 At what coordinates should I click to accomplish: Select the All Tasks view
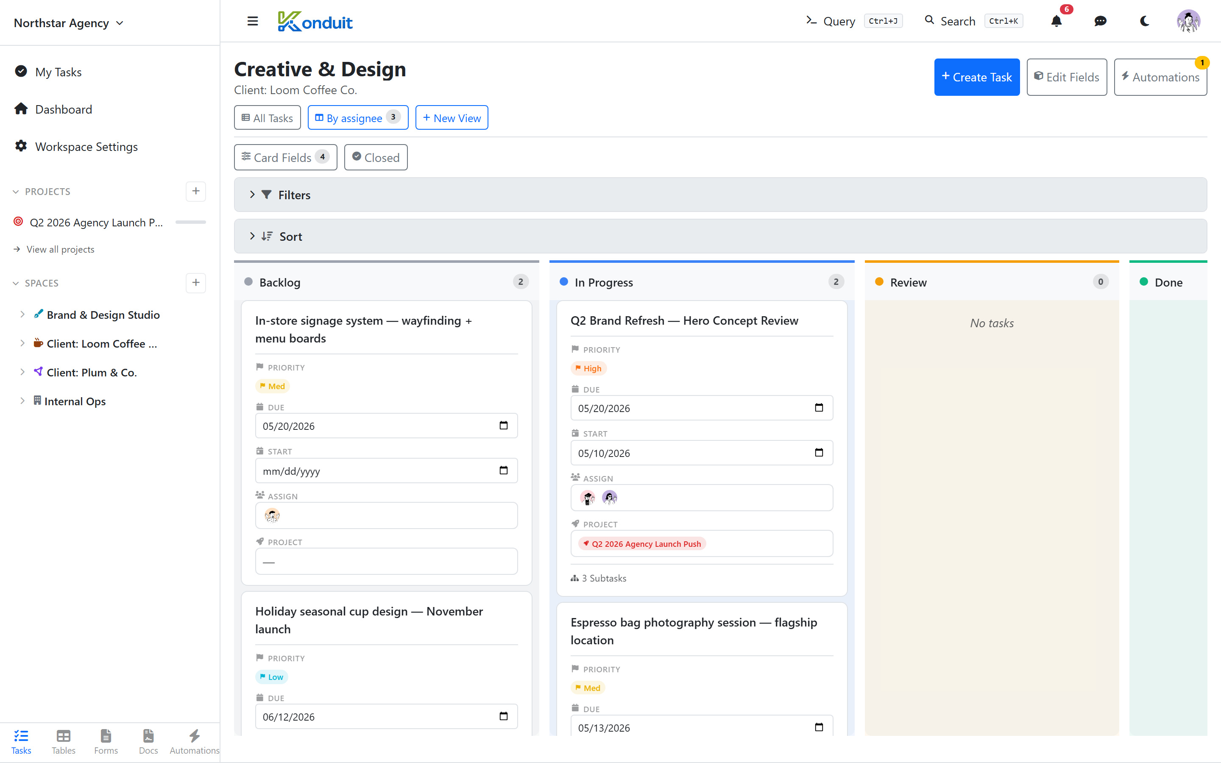coord(268,117)
